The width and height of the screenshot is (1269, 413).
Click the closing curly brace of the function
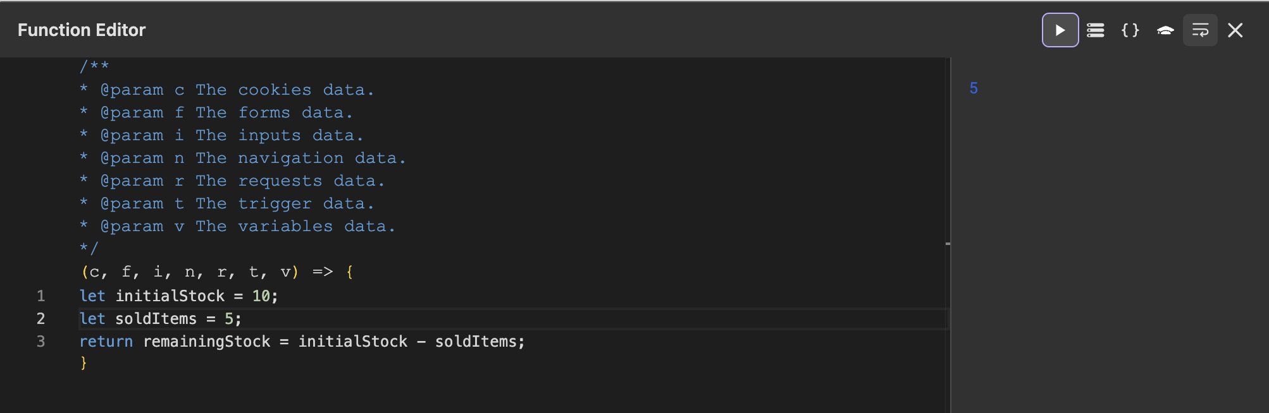point(84,363)
